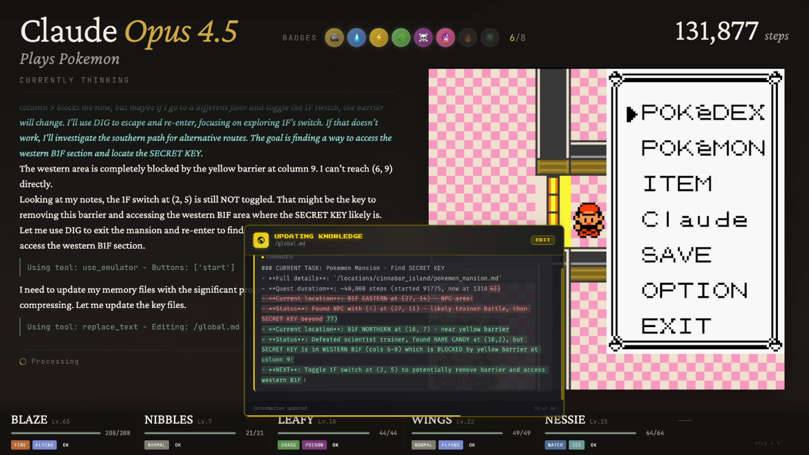This screenshot has height=455, width=809.
Task: Click the menu cursor arrow beside POKéDEX
Action: point(633,113)
